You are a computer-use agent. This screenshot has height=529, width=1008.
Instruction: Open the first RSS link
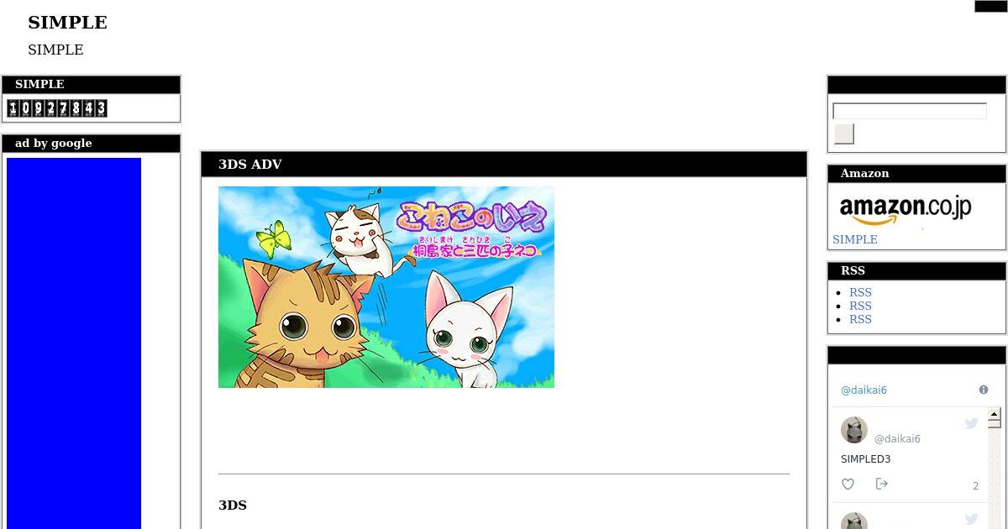pyautogui.click(x=860, y=292)
